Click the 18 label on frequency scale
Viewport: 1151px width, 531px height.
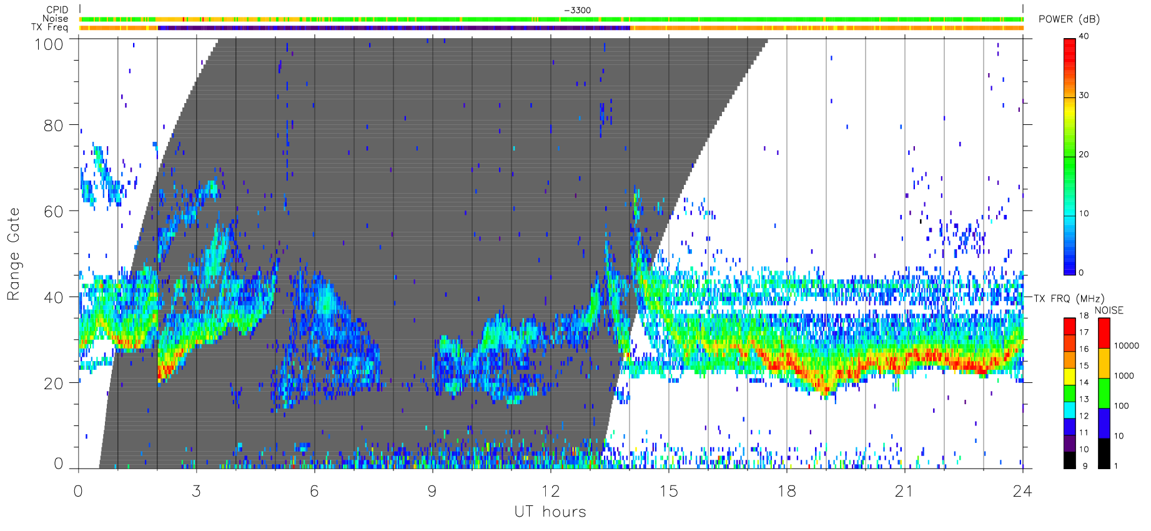pyautogui.click(x=1084, y=315)
